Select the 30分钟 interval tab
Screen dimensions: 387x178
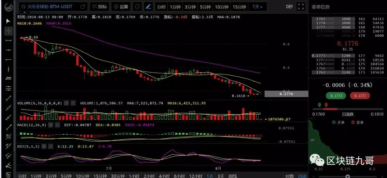tap(118, 175)
